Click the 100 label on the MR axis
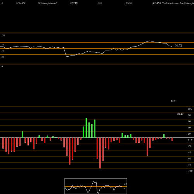The width and height of the screenshot is (194, 194). (190, 109)
